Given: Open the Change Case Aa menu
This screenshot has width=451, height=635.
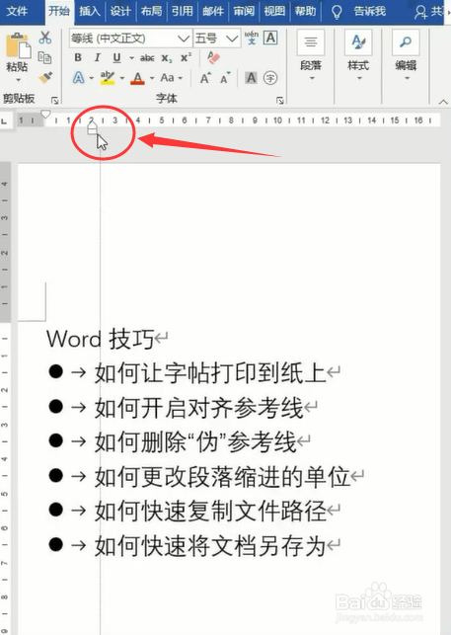Looking at the screenshot, I should [167, 77].
